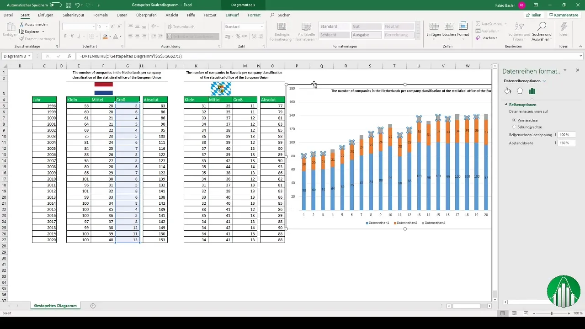The height and width of the screenshot is (329, 585).
Task: Expand the Zwischenablage dialog launcher
Action: coord(57,47)
